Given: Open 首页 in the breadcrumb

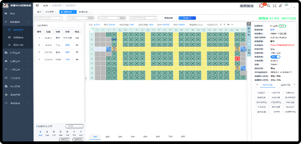Looking at the screenshot, I should [45, 6].
